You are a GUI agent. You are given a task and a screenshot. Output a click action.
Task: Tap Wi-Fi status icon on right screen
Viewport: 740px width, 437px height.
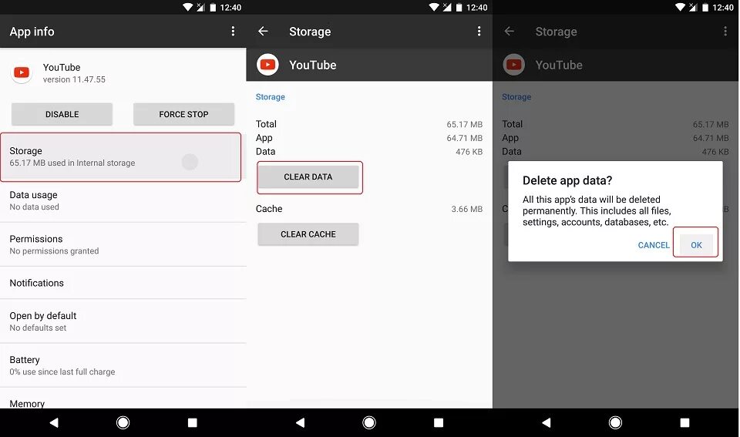click(681, 7)
